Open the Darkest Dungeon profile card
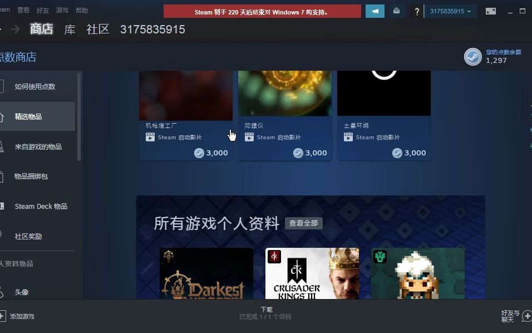The width and height of the screenshot is (532, 333). point(206,273)
